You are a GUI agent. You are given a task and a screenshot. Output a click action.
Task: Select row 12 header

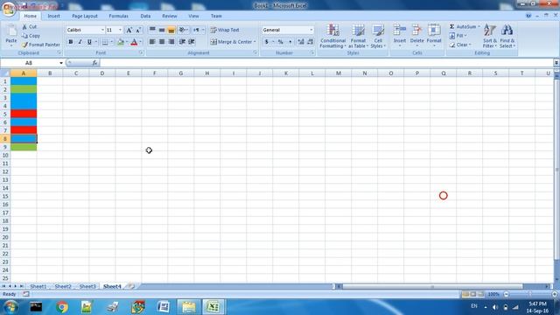5,171
